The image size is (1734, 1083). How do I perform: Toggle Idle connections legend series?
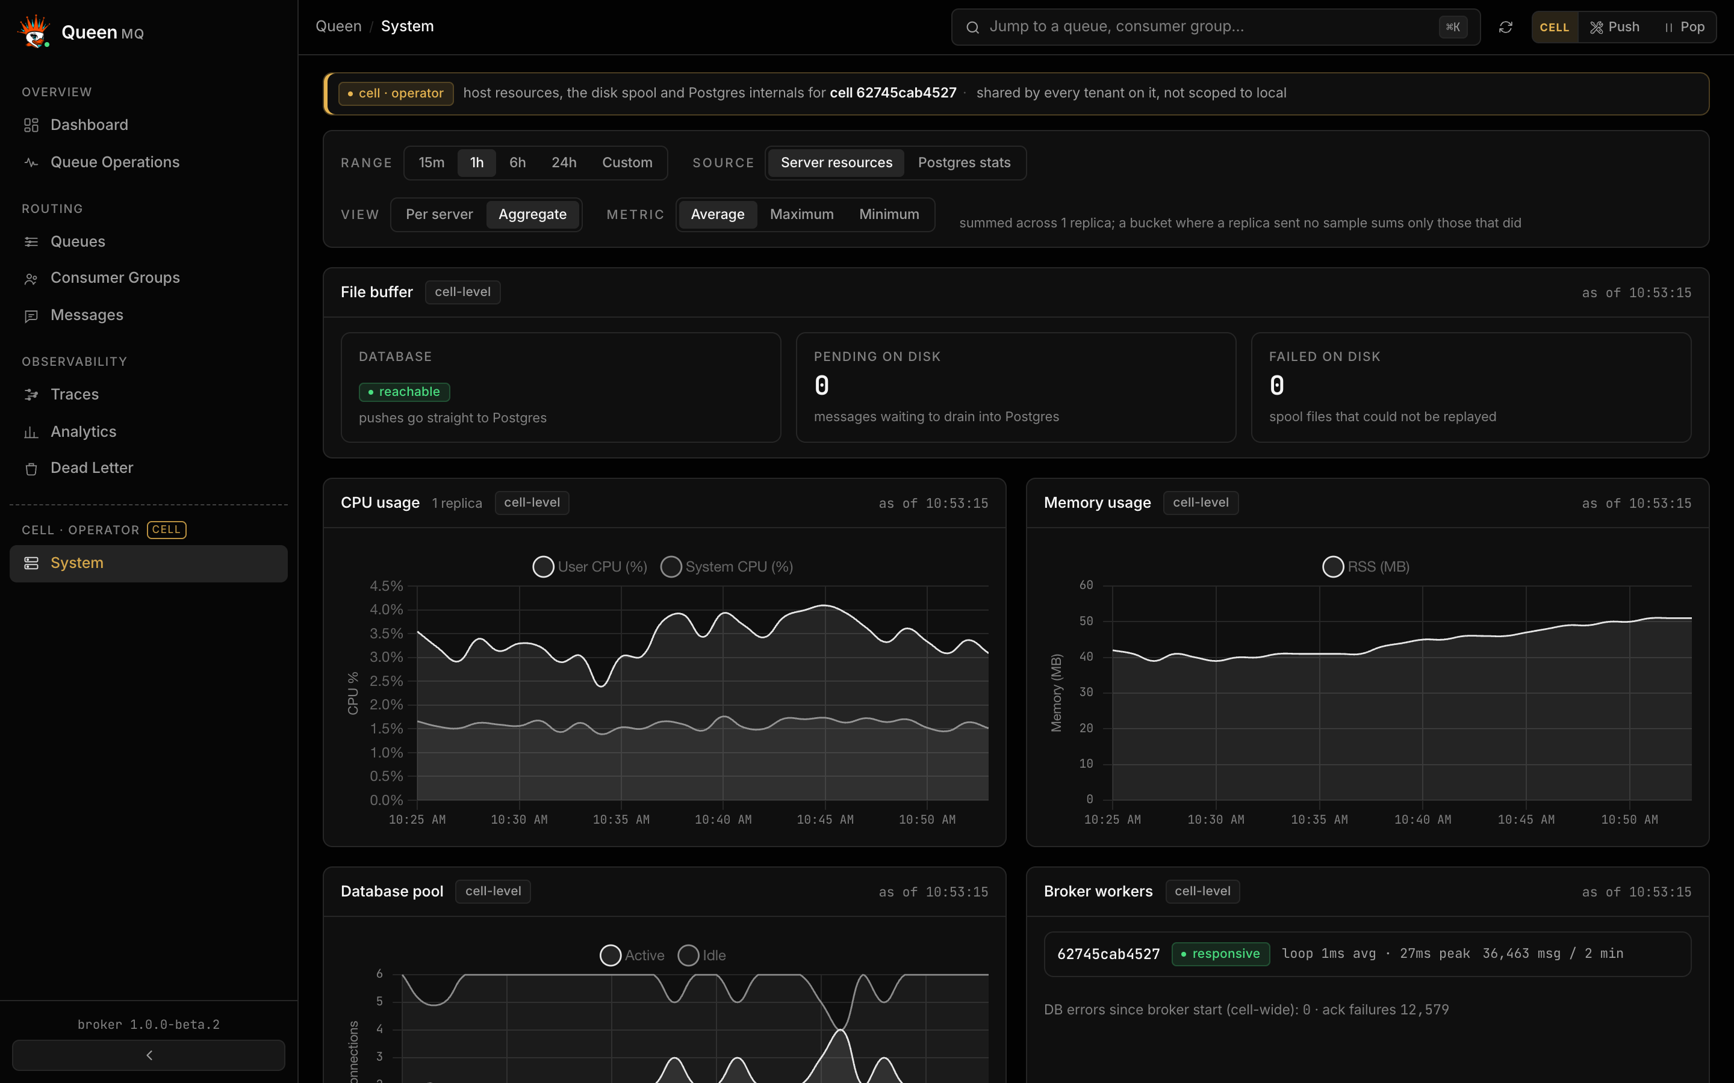point(701,955)
